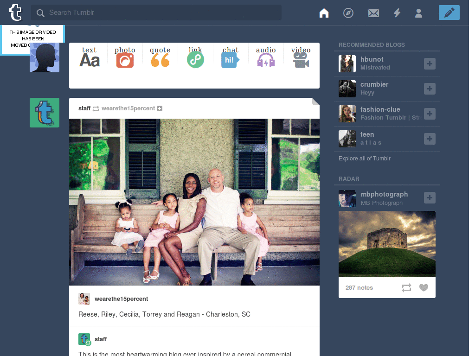
Task: Follow fashion-clue with plus button
Action: [430, 114]
